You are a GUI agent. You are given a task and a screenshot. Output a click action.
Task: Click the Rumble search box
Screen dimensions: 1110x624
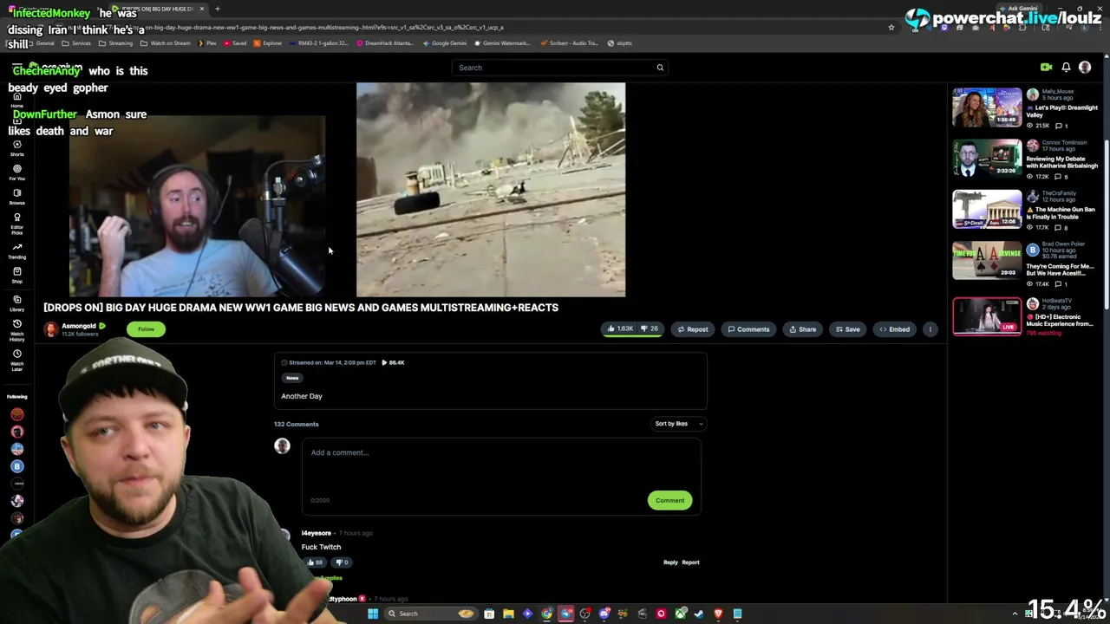click(559, 68)
